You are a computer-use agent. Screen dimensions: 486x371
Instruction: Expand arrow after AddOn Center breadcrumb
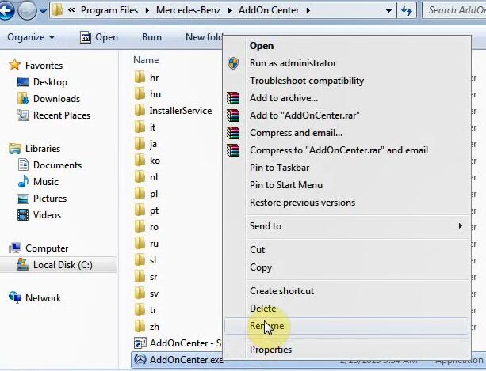308,11
